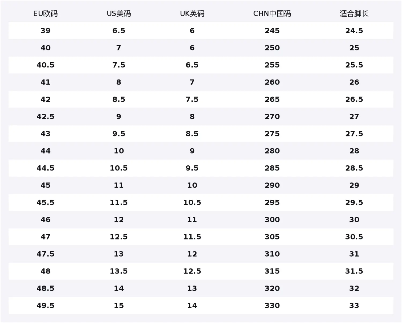The height and width of the screenshot is (323, 402).
Task: Click the CHN中国码 column header
Action: [x=272, y=14]
